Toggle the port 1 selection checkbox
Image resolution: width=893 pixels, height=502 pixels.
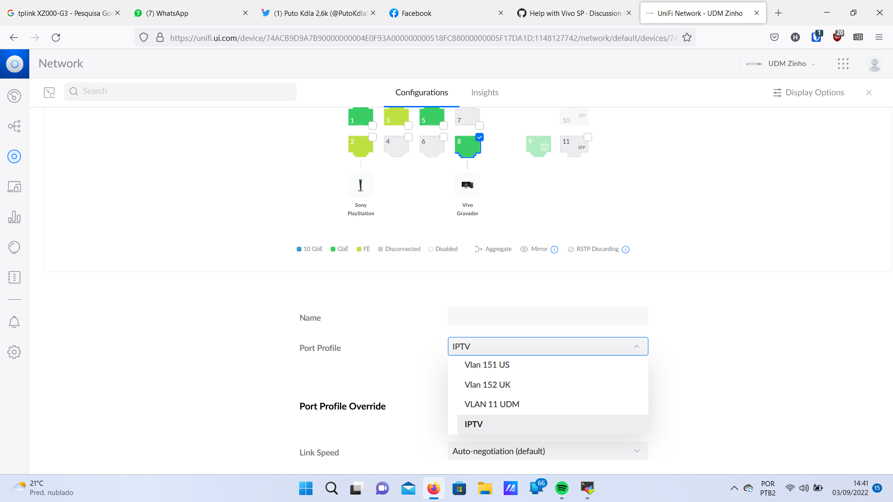(373, 125)
